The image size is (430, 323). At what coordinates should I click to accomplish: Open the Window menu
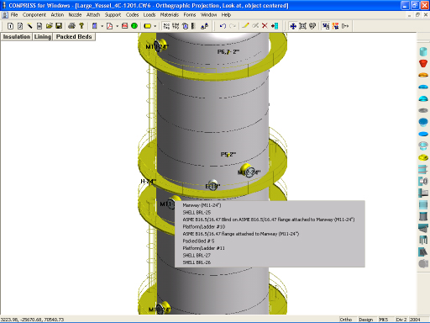(x=208, y=14)
